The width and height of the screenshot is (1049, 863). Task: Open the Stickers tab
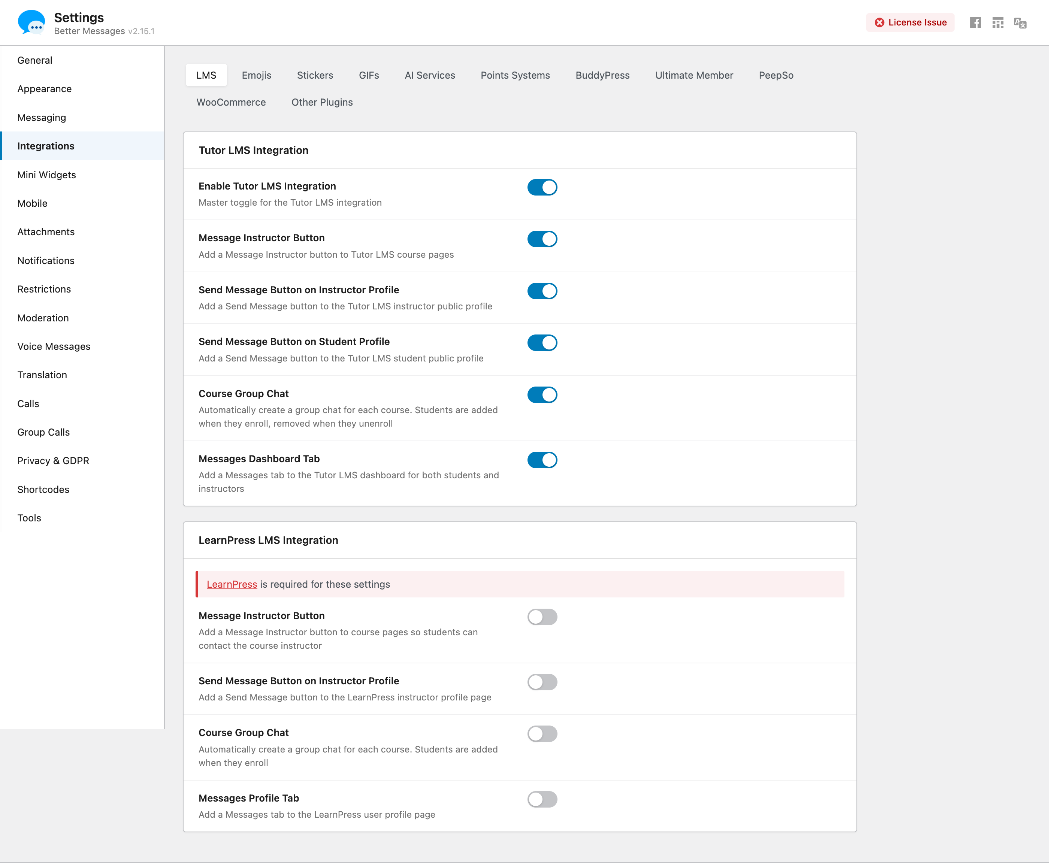(x=315, y=75)
